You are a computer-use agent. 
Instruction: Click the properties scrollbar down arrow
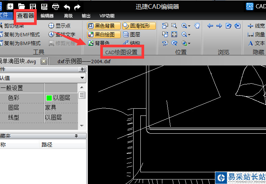pyautogui.click(x=82, y=126)
